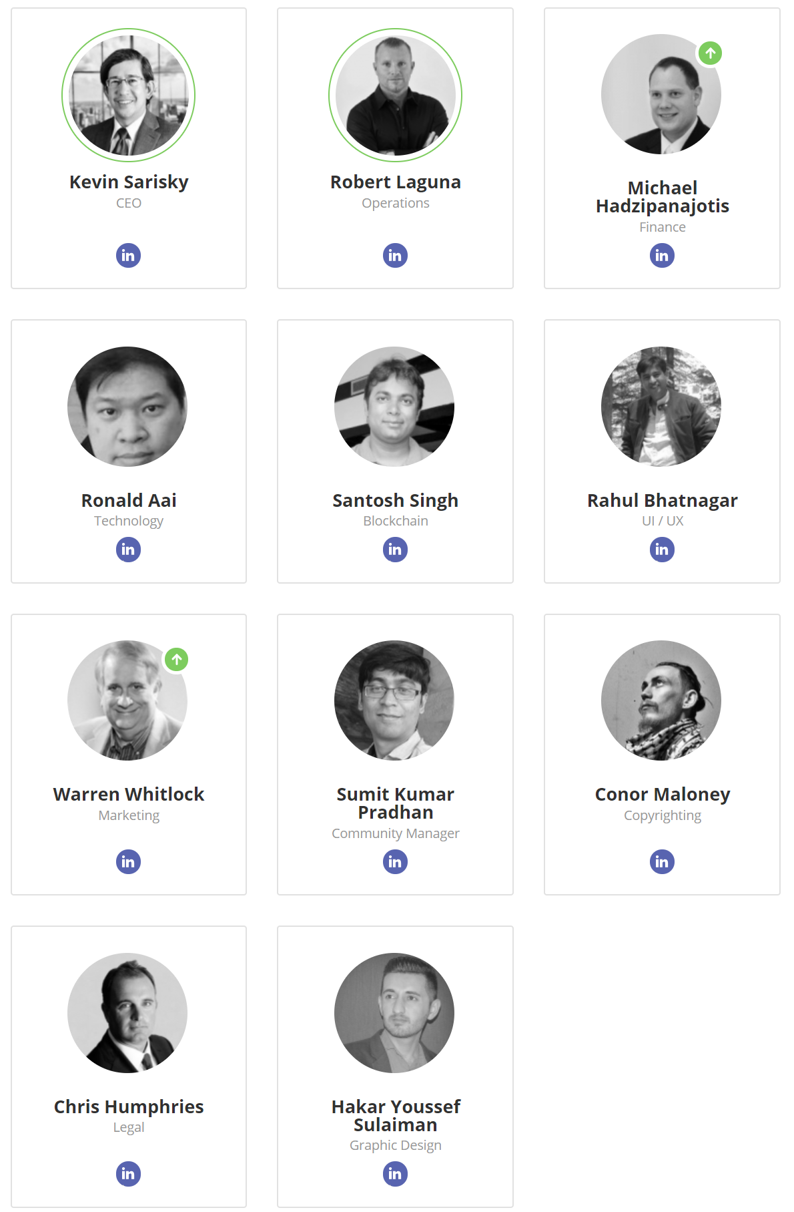Image resolution: width=794 pixels, height=1212 pixels.
Task: Open Michael Hadzipanajotis' LinkedIn icon
Action: [x=662, y=255]
